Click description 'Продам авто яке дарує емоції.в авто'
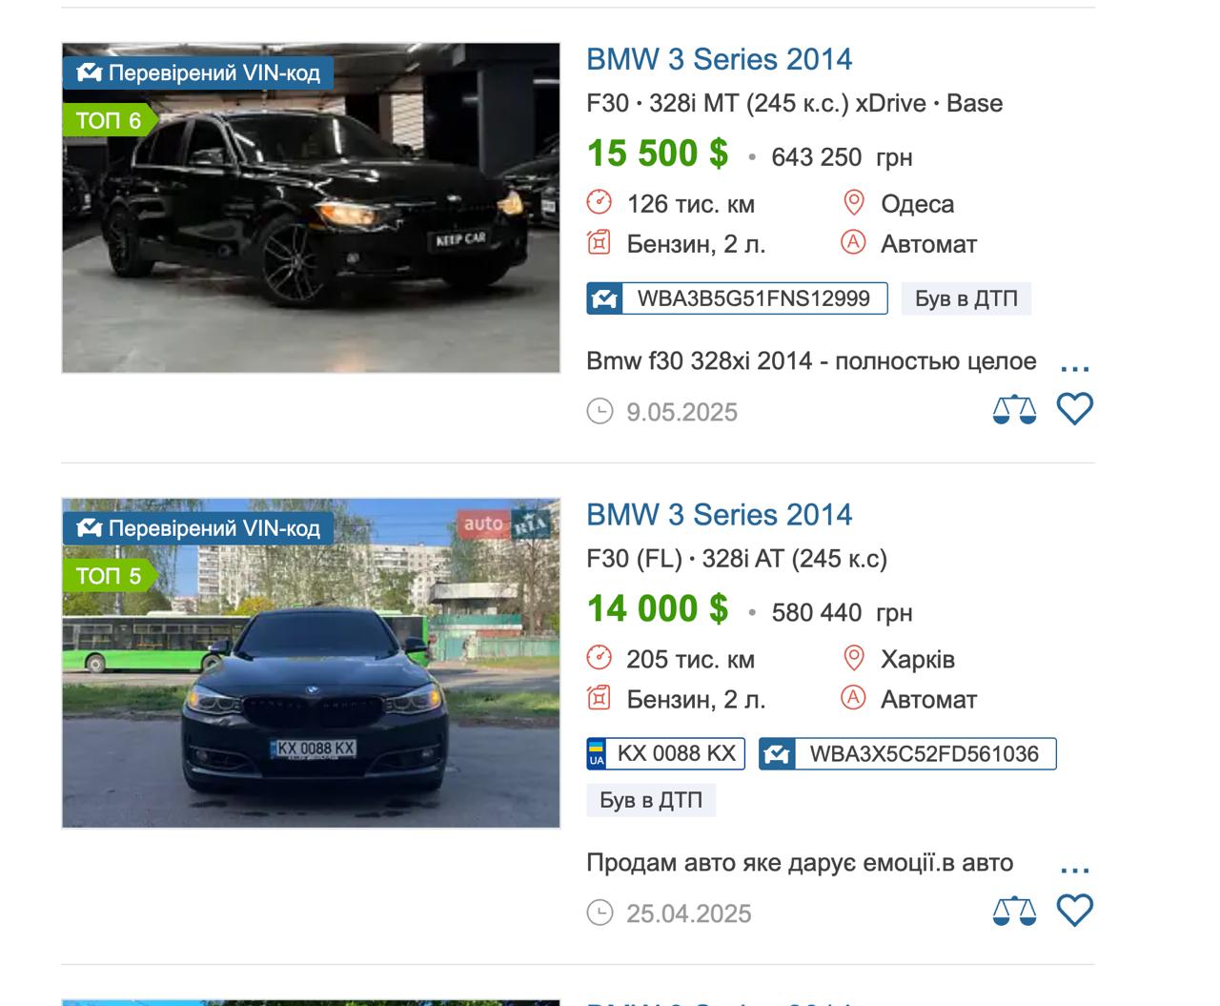Viewport: 1220px width, 1006px height. pos(800,863)
